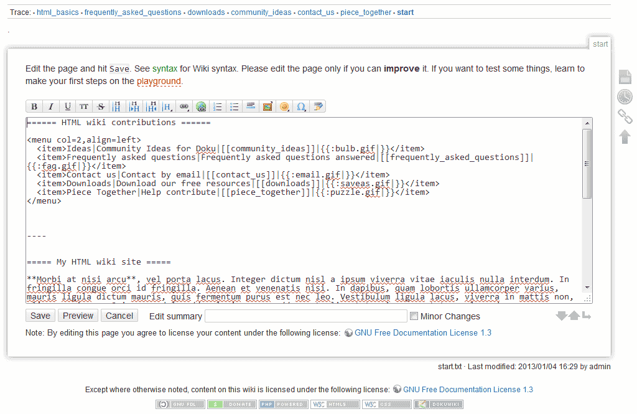Viewport: 637px width, 414px height.
Task: Enable the Minor Changes checkbox
Action: [414, 316]
